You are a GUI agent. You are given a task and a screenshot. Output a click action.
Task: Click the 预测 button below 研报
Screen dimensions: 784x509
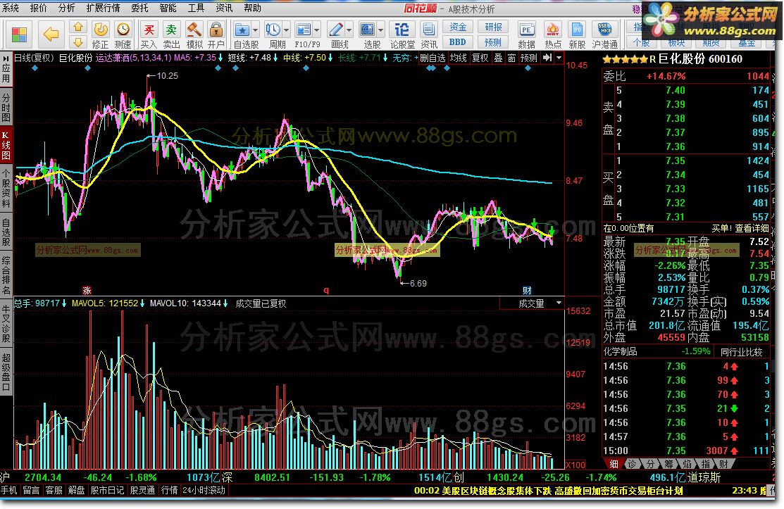click(493, 42)
